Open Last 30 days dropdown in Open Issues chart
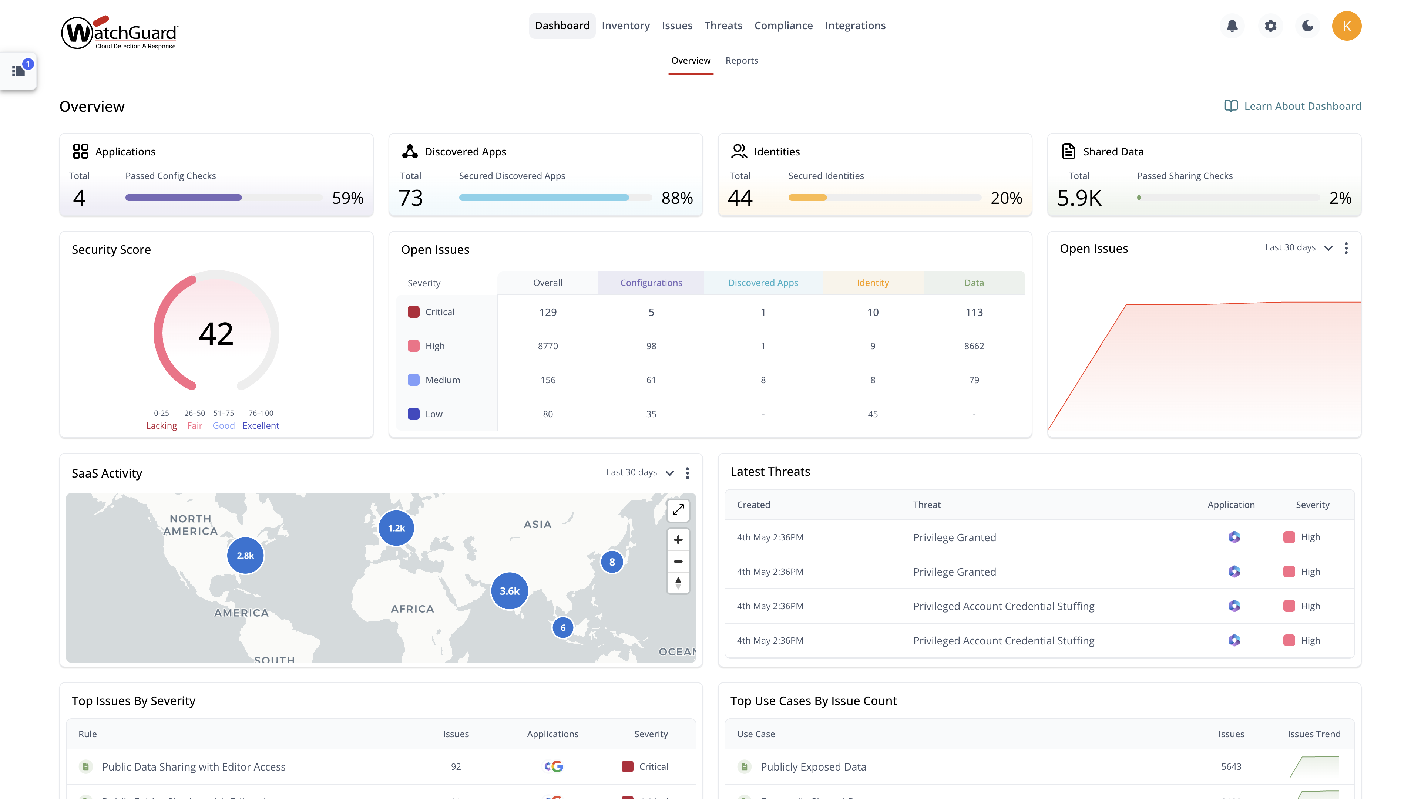Screen dimensions: 1421x799 (1299, 247)
